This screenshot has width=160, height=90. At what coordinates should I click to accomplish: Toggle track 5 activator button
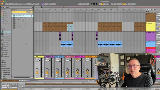tap(37, 72)
